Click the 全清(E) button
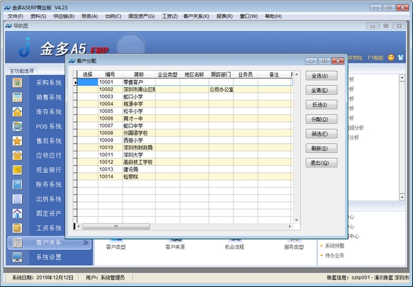Screen dimensions: 413x287 (321, 90)
